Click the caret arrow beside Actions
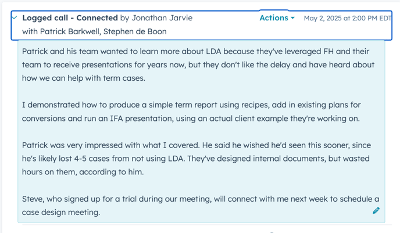The width and height of the screenshot is (400, 233). tap(292, 18)
